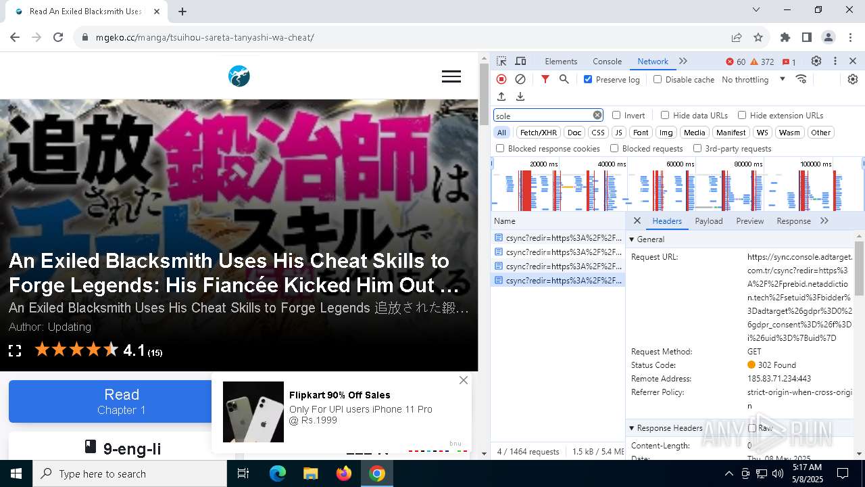The height and width of the screenshot is (487, 865).
Task: Check 3rd-party requests option
Action: pyautogui.click(x=697, y=148)
